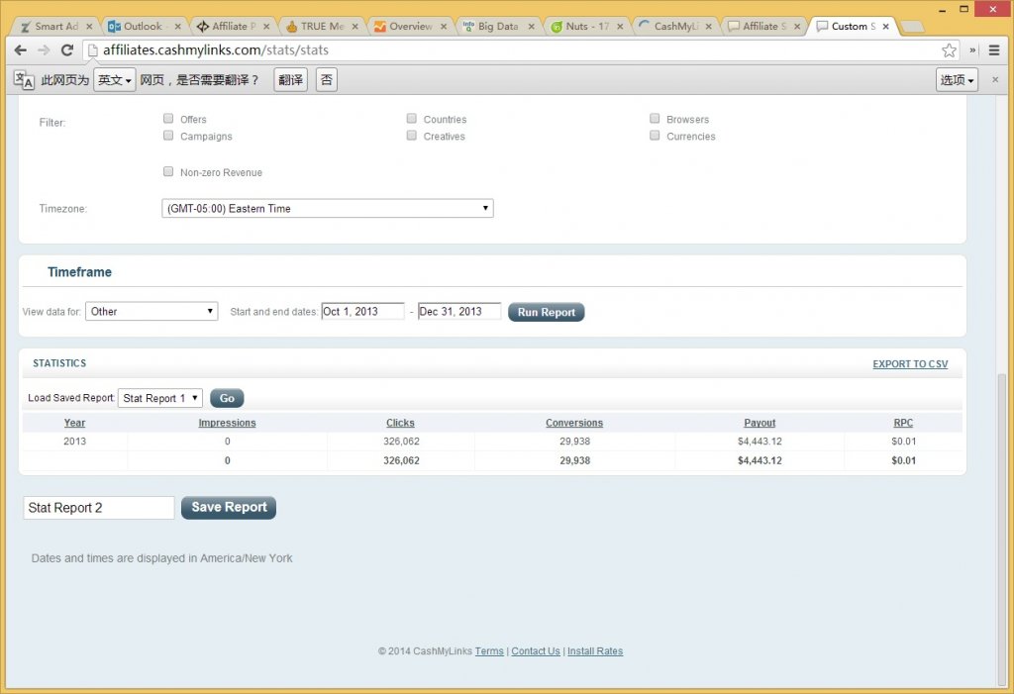1014x694 pixels.
Task: Sort the table by Payout column
Action: coord(760,423)
